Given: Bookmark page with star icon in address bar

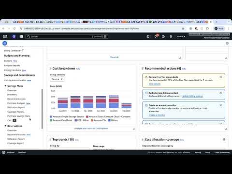Looking at the screenshot, I should click(183, 29).
